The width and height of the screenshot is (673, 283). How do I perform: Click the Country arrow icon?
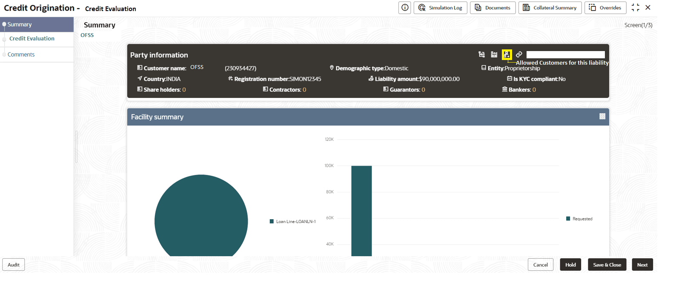coord(140,78)
